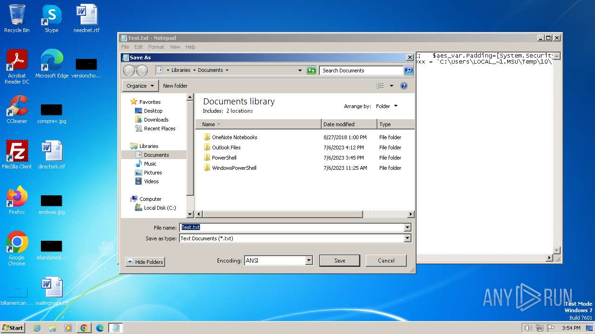The width and height of the screenshot is (595, 334).
Task: Expand the Libraries breadcrumb arrow
Action: tap(194, 71)
